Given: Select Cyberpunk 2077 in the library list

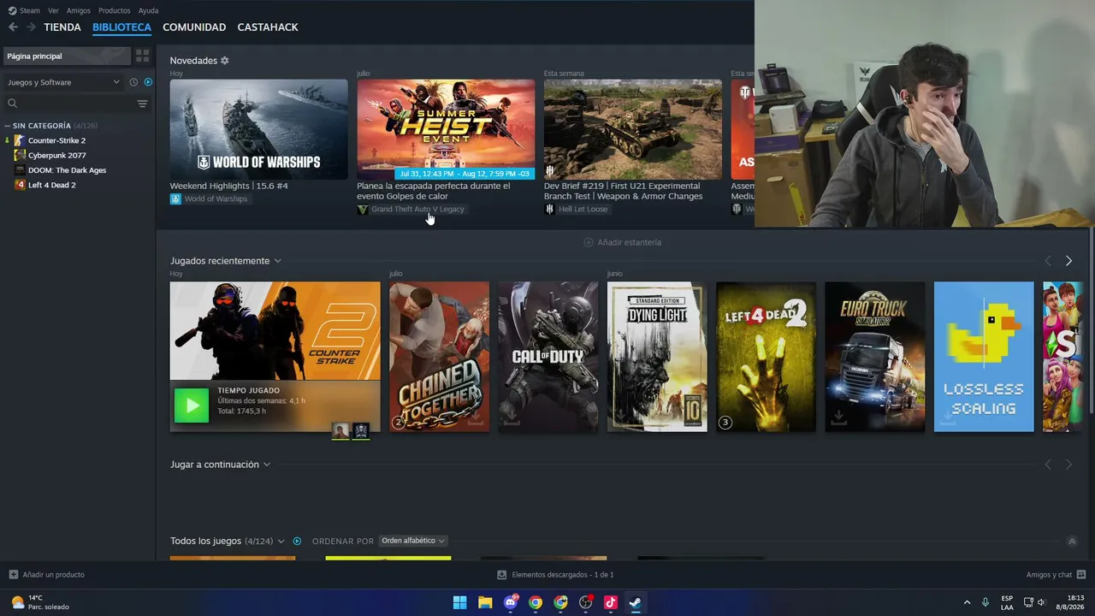Looking at the screenshot, I should pyautogui.click(x=56, y=156).
